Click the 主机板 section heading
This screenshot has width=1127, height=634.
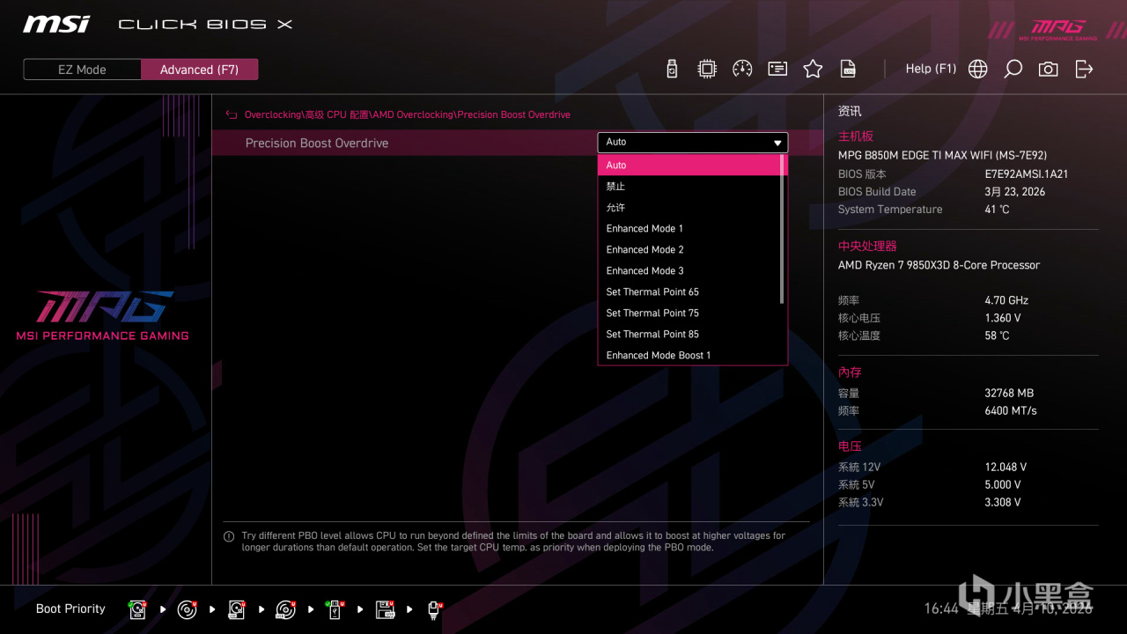point(856,136)
